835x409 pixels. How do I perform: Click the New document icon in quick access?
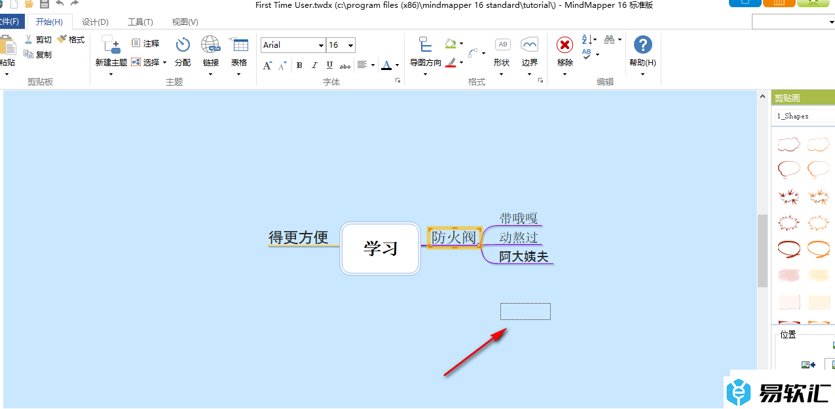[x=14, y=4]
